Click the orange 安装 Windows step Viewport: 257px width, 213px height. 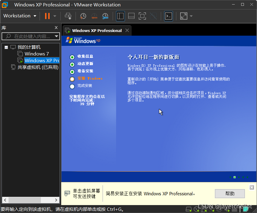pos(90,78)
